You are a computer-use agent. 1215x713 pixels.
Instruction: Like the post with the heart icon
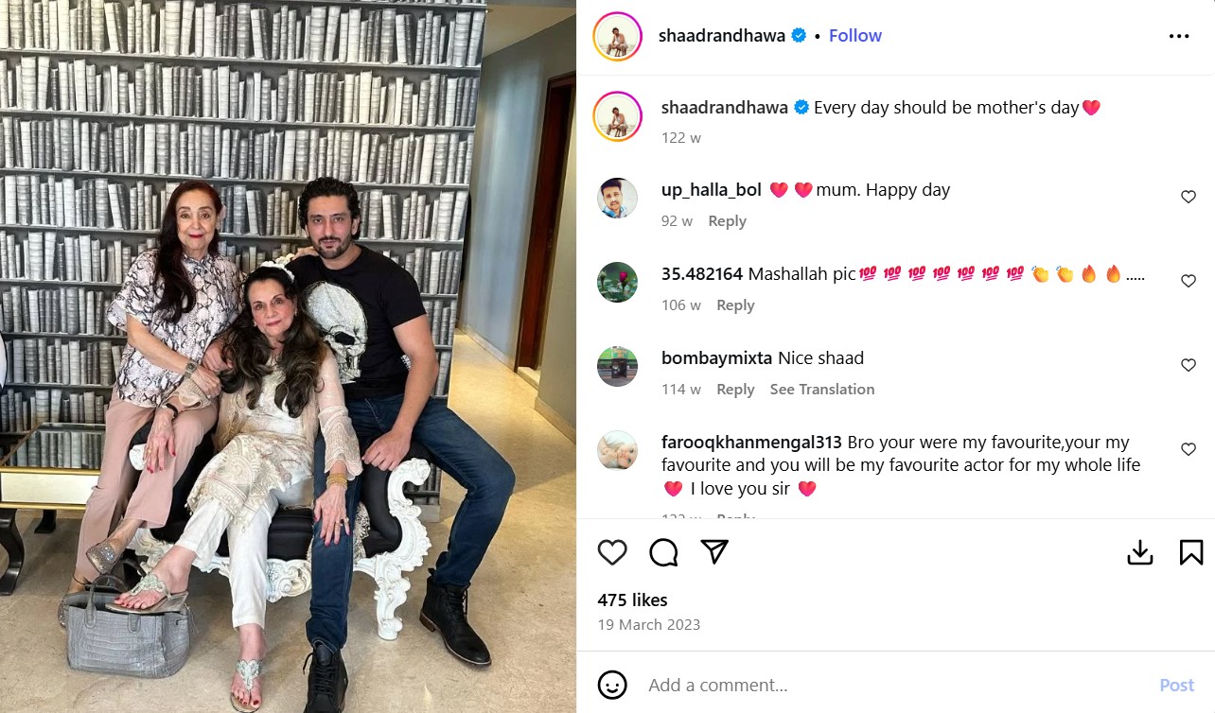612,552
